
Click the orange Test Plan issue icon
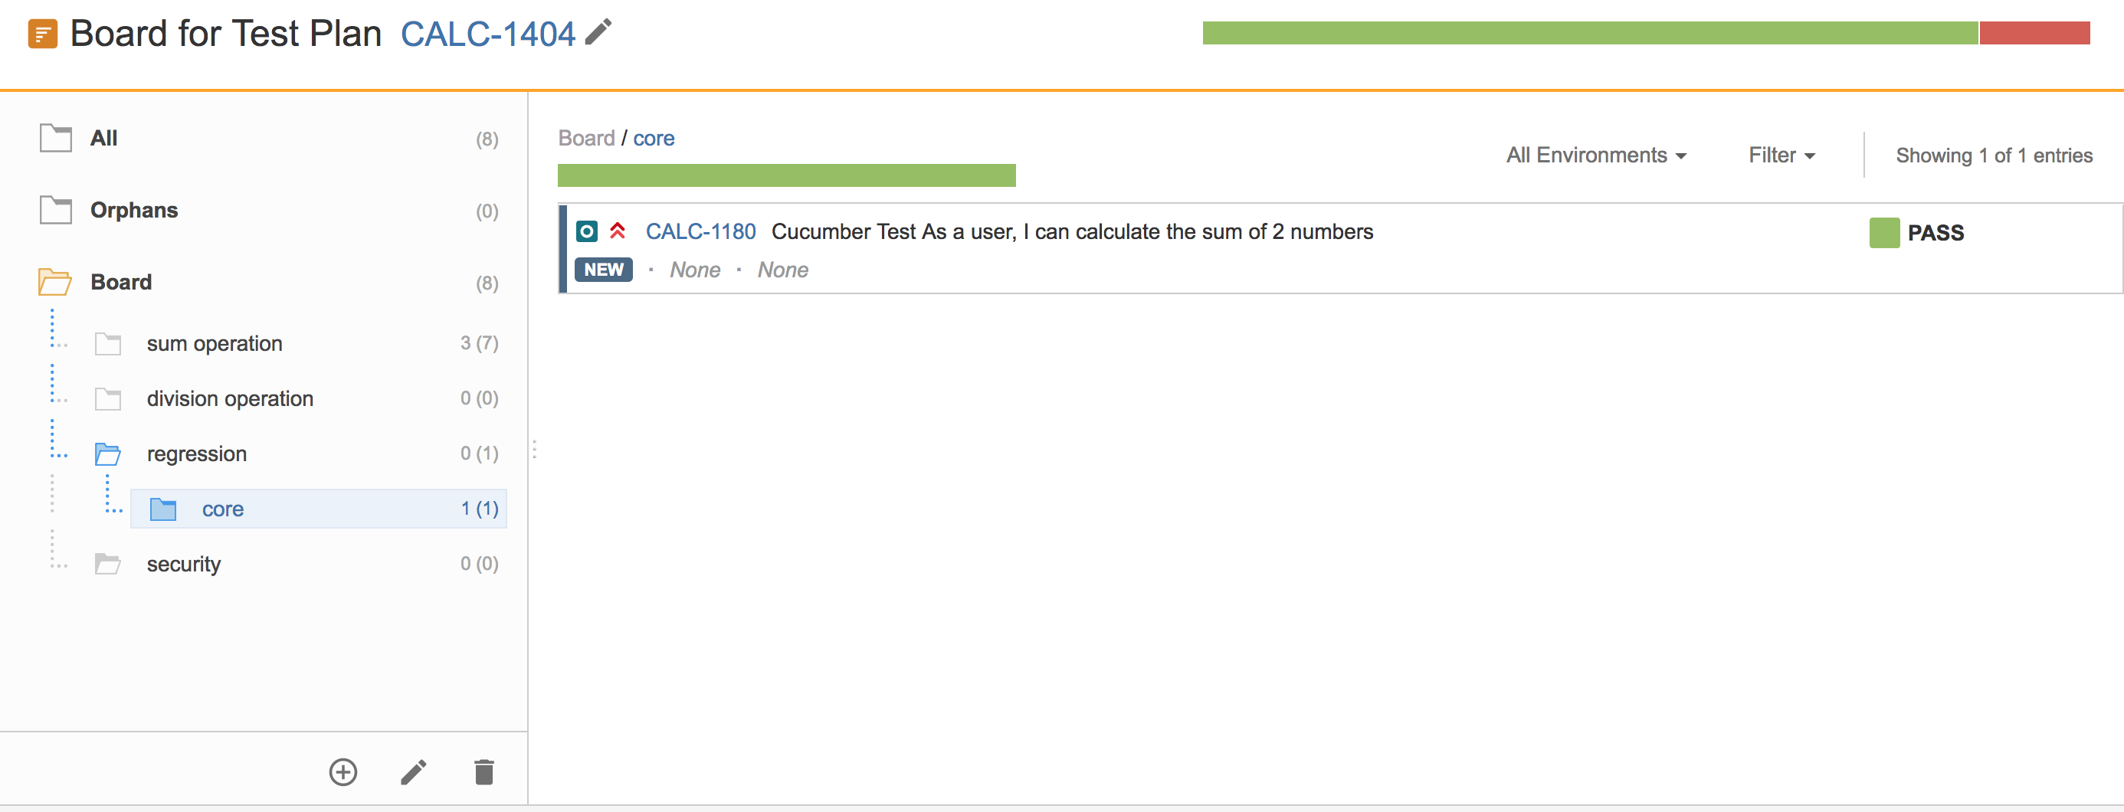pos(43,34)
